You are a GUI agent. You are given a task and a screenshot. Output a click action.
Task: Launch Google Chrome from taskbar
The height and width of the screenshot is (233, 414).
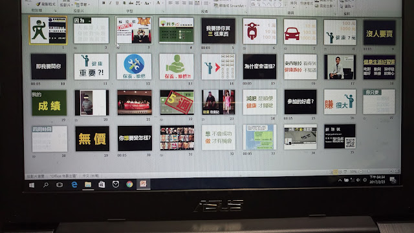(129, 184)
